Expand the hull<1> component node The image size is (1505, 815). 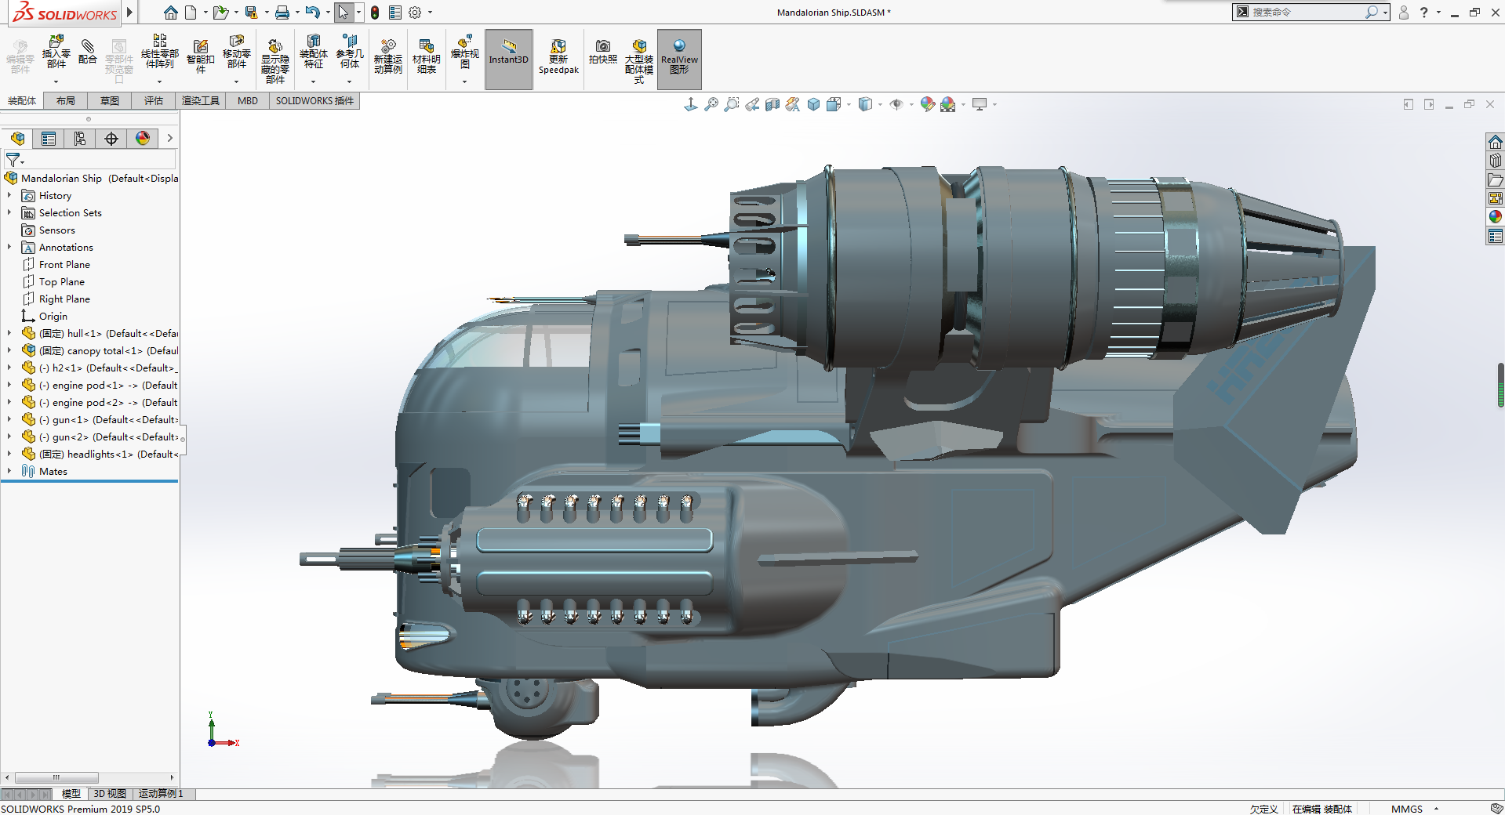(x=9, y=333)
